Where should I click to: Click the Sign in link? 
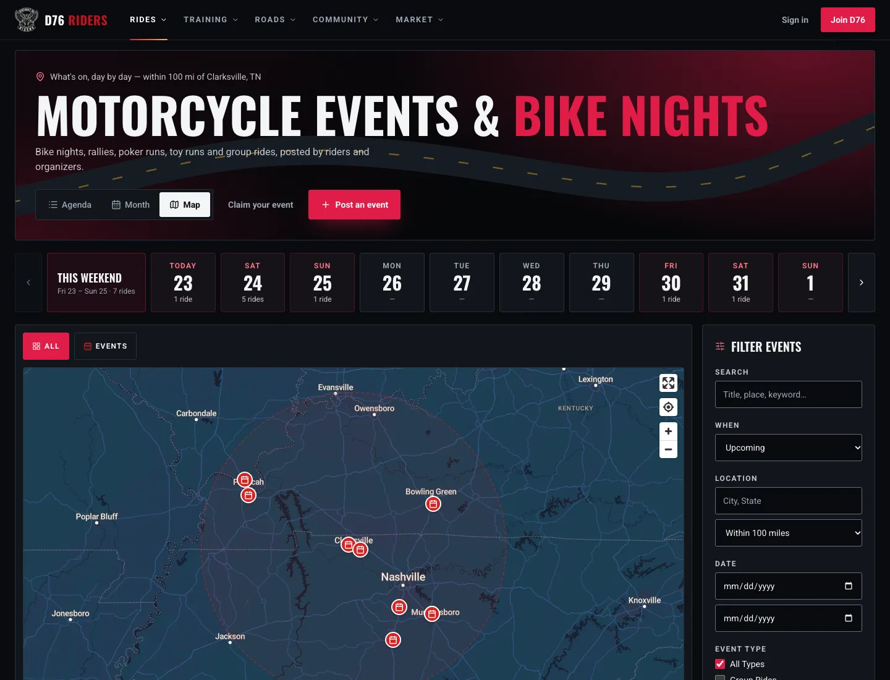point(795,20)
